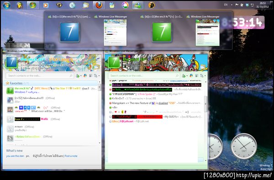This screenshot has height=180, width=274.
Task: Open the email inbox envelope icon in the right Messenger
Action: coord(203,67)
